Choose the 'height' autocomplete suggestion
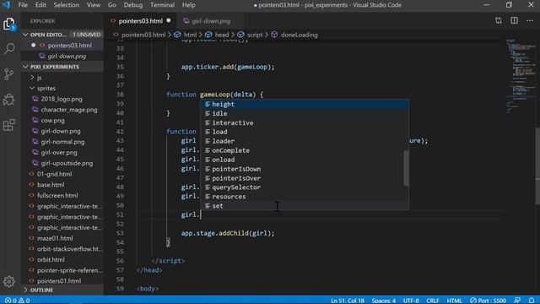Image resolution: width=540 pixels, height=304 pixels. (305, 104)
